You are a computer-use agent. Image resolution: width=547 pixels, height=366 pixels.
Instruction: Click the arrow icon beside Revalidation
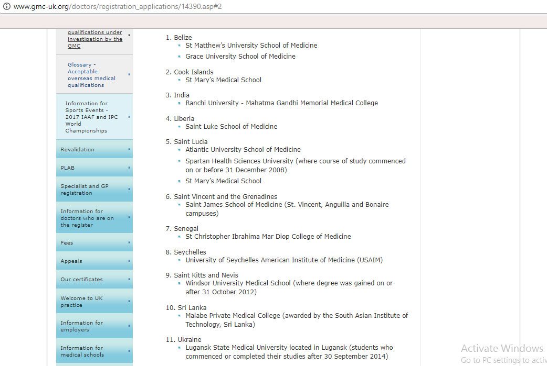click(x=129, y=150)
